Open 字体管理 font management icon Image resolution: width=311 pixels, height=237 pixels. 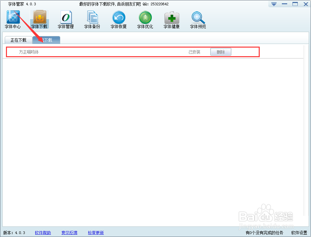[66, 20]
